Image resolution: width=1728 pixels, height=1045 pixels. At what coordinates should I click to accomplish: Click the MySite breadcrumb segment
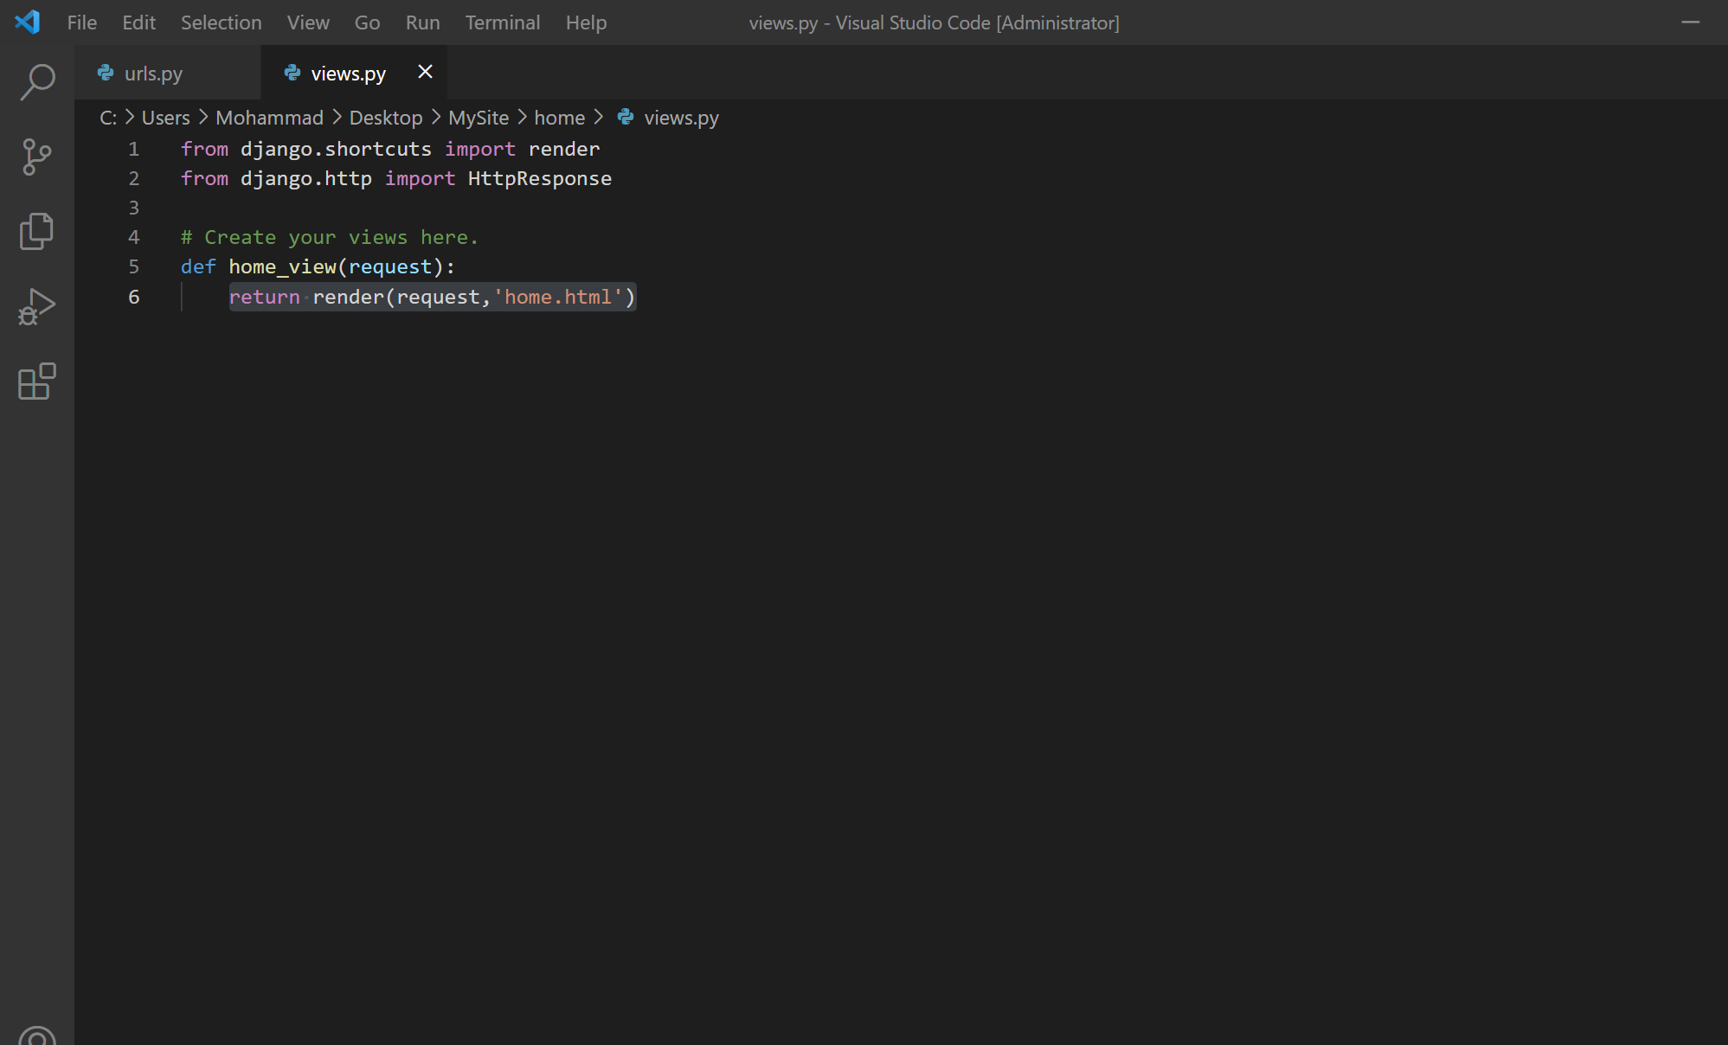coord(479,118)
